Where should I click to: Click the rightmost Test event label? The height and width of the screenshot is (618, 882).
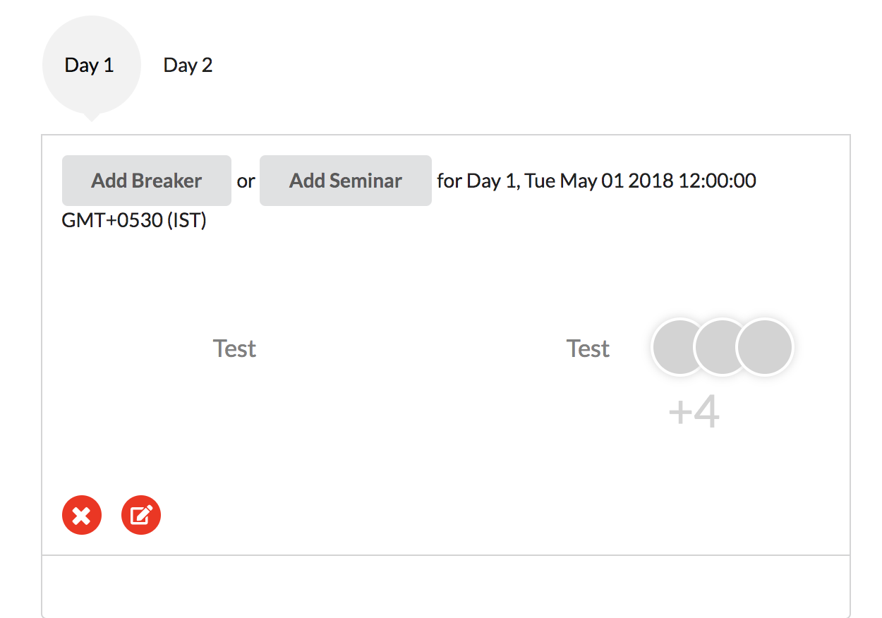[588, 348]
